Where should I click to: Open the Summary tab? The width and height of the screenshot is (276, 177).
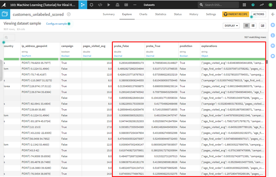coord(109,14)
